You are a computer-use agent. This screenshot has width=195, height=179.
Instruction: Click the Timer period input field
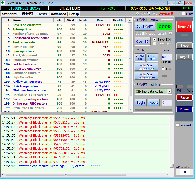click(x=166, y=57)
